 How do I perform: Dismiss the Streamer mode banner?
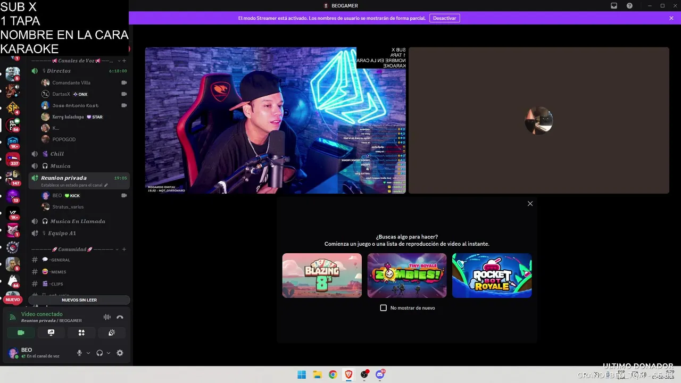671,18
